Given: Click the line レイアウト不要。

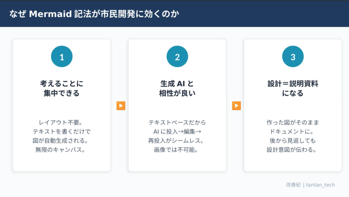Looking at the screenshot, I should 62,122.
